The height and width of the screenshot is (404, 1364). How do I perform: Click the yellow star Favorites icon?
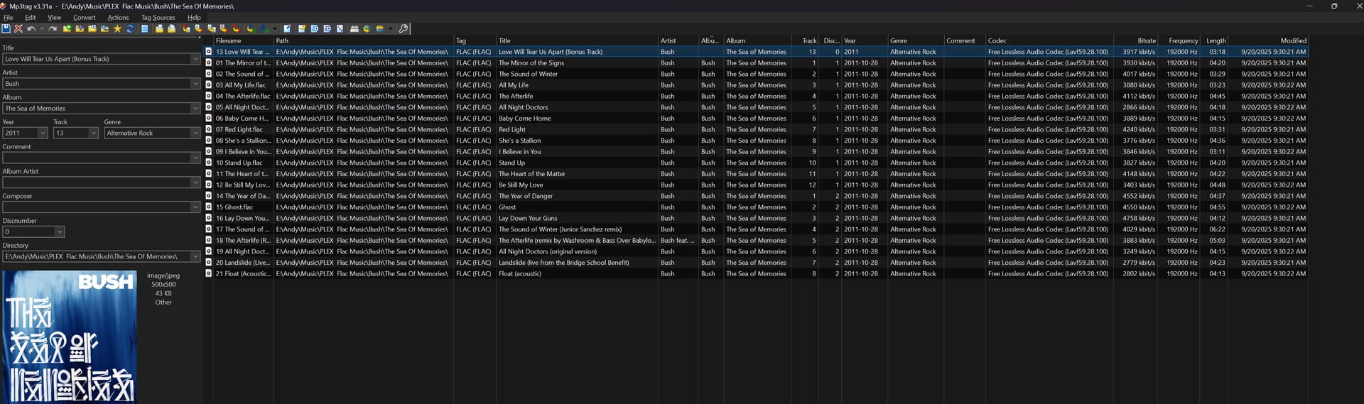(117, 29)
